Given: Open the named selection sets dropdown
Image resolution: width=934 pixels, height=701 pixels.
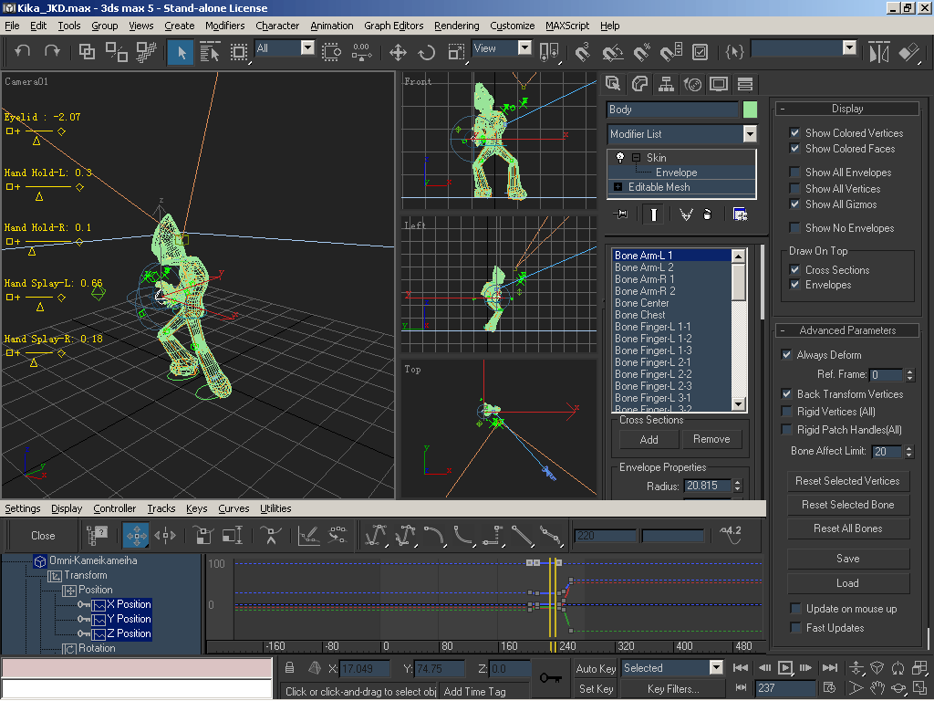Looking at the screenshot, I should click(x=849, y=47).
